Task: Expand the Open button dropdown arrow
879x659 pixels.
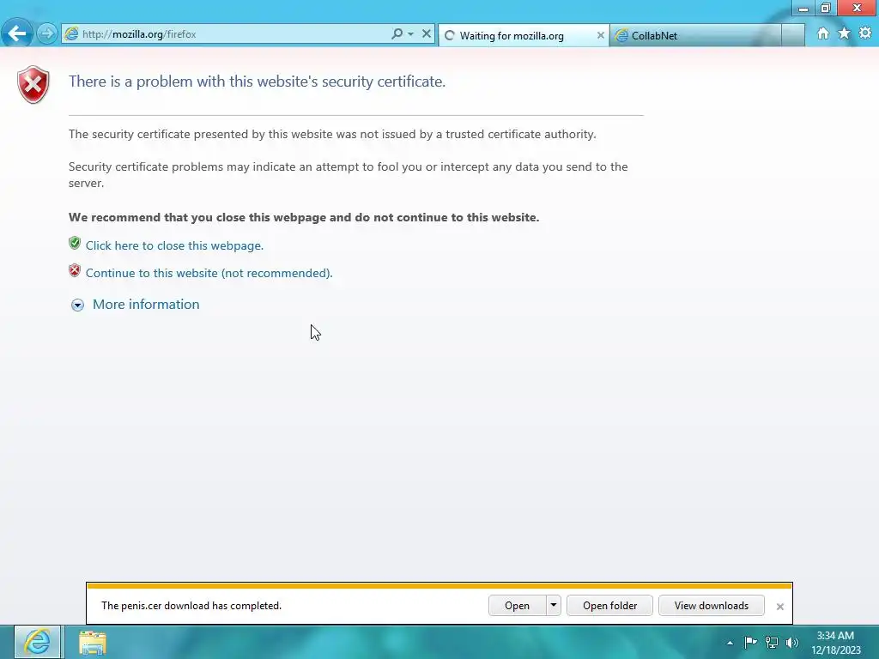Action: coord(554,606)
